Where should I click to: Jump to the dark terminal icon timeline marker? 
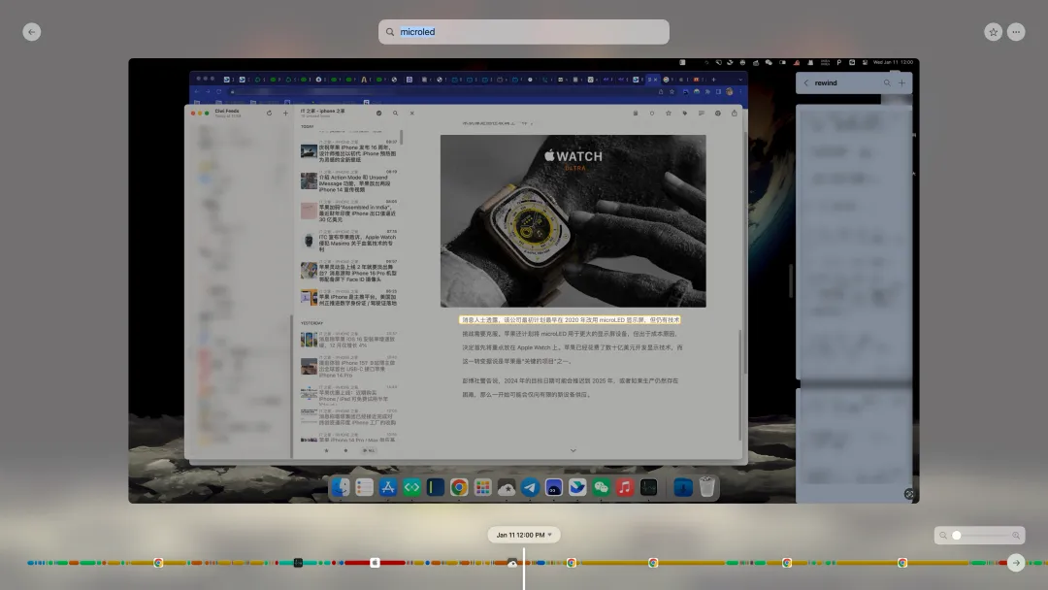[x=298, y=563]
